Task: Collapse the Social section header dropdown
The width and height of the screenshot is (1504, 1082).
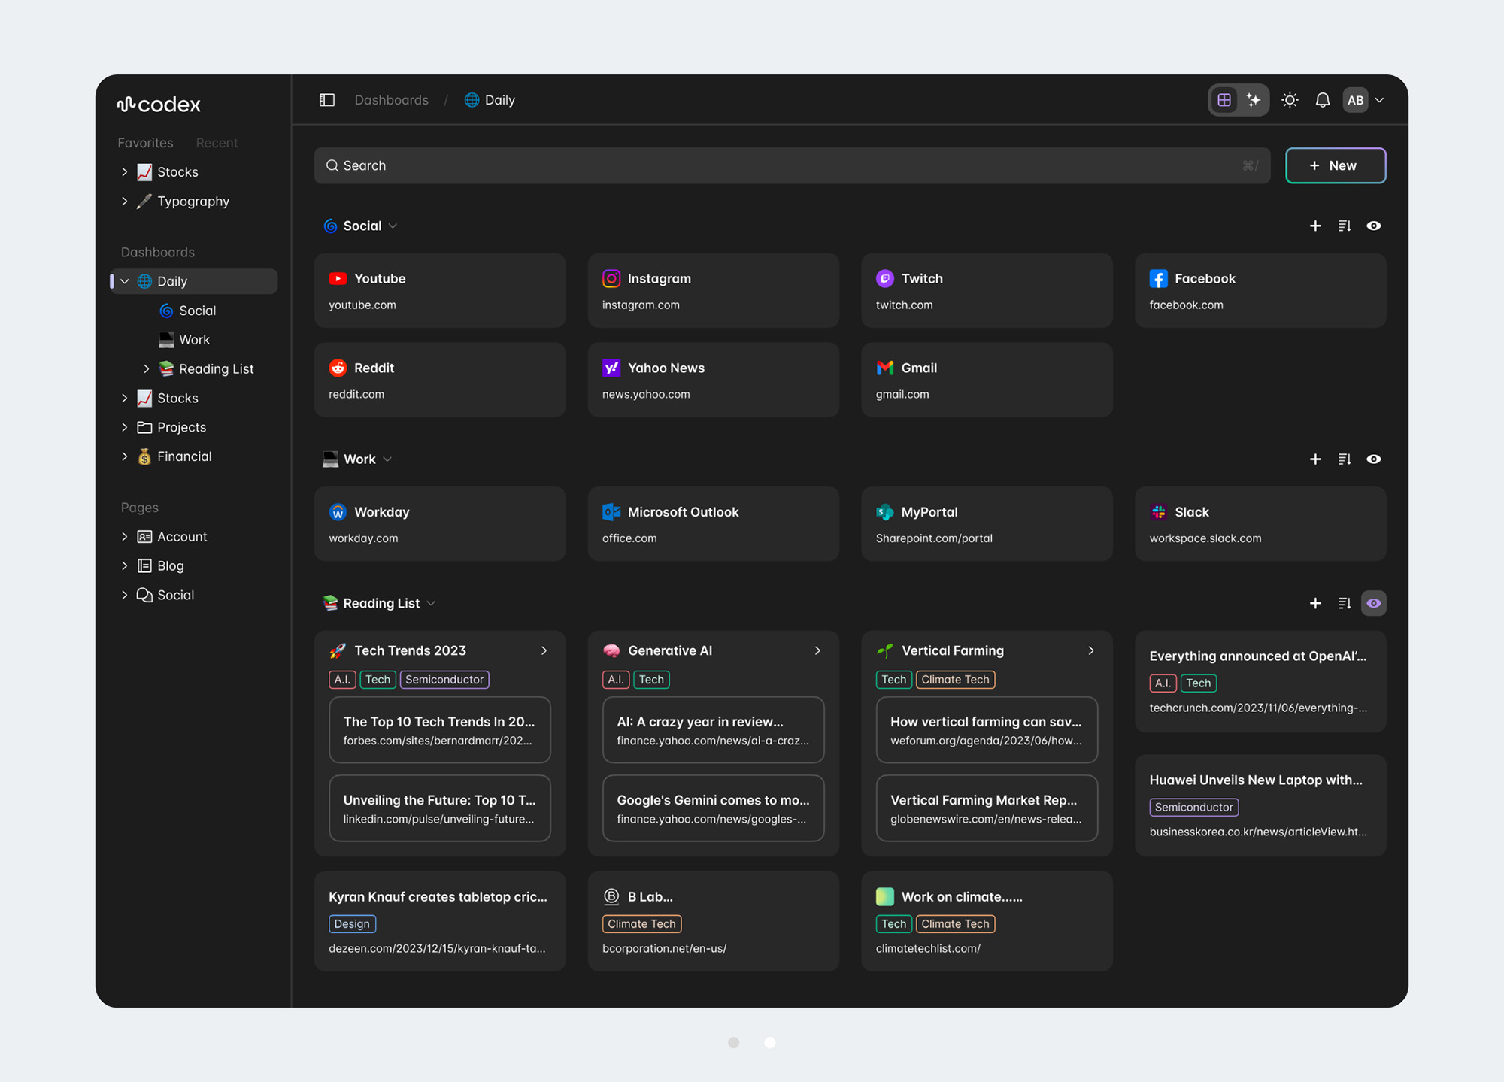Action: (393, 226)
